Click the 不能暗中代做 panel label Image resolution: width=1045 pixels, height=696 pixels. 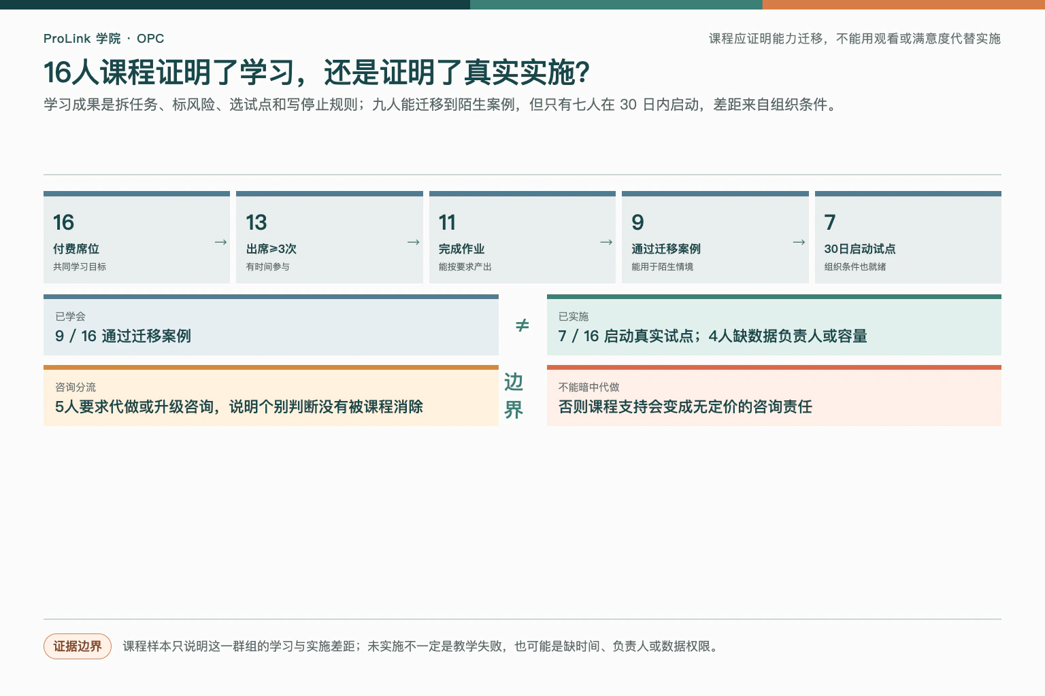[589, 387]
